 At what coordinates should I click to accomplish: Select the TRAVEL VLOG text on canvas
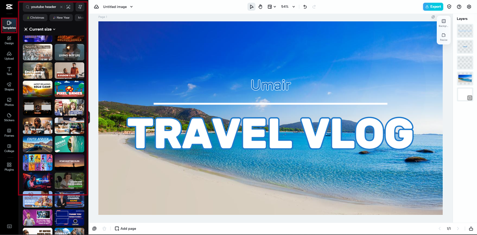tap(270, 134)
